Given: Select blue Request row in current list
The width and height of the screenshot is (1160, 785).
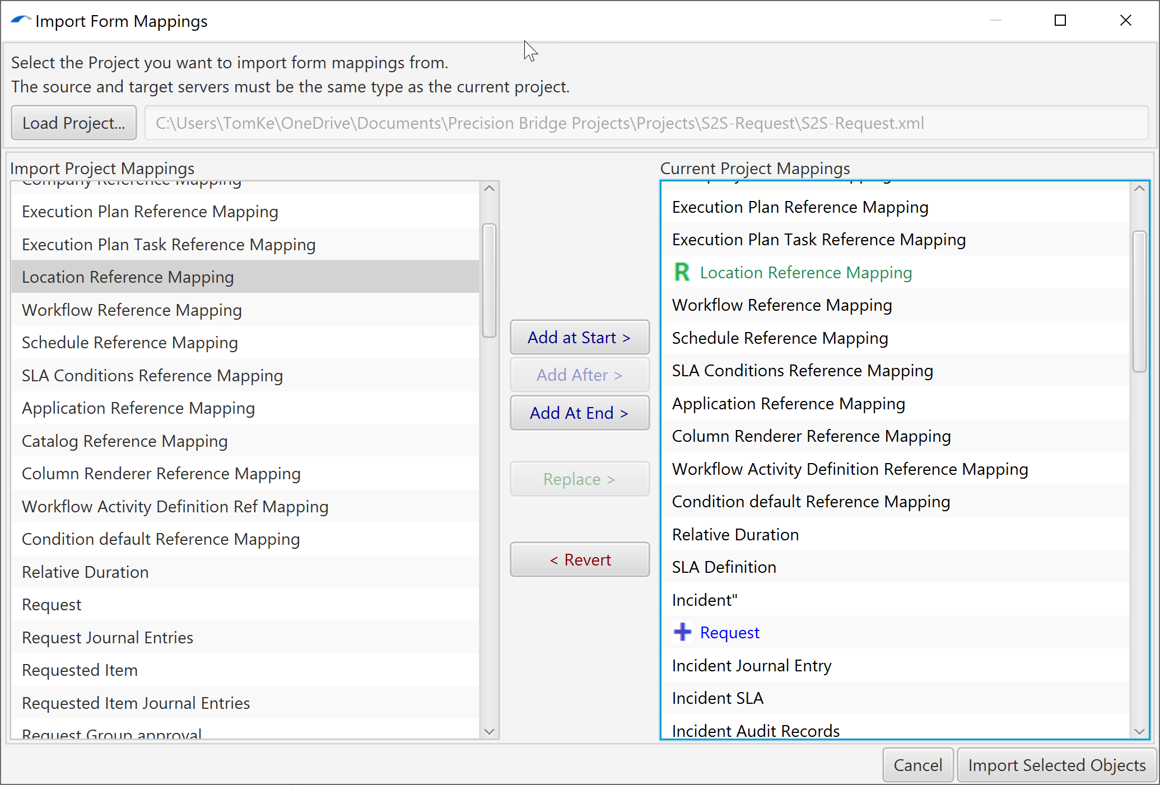Looking at the screenshot, I should (x=895, y=632).
